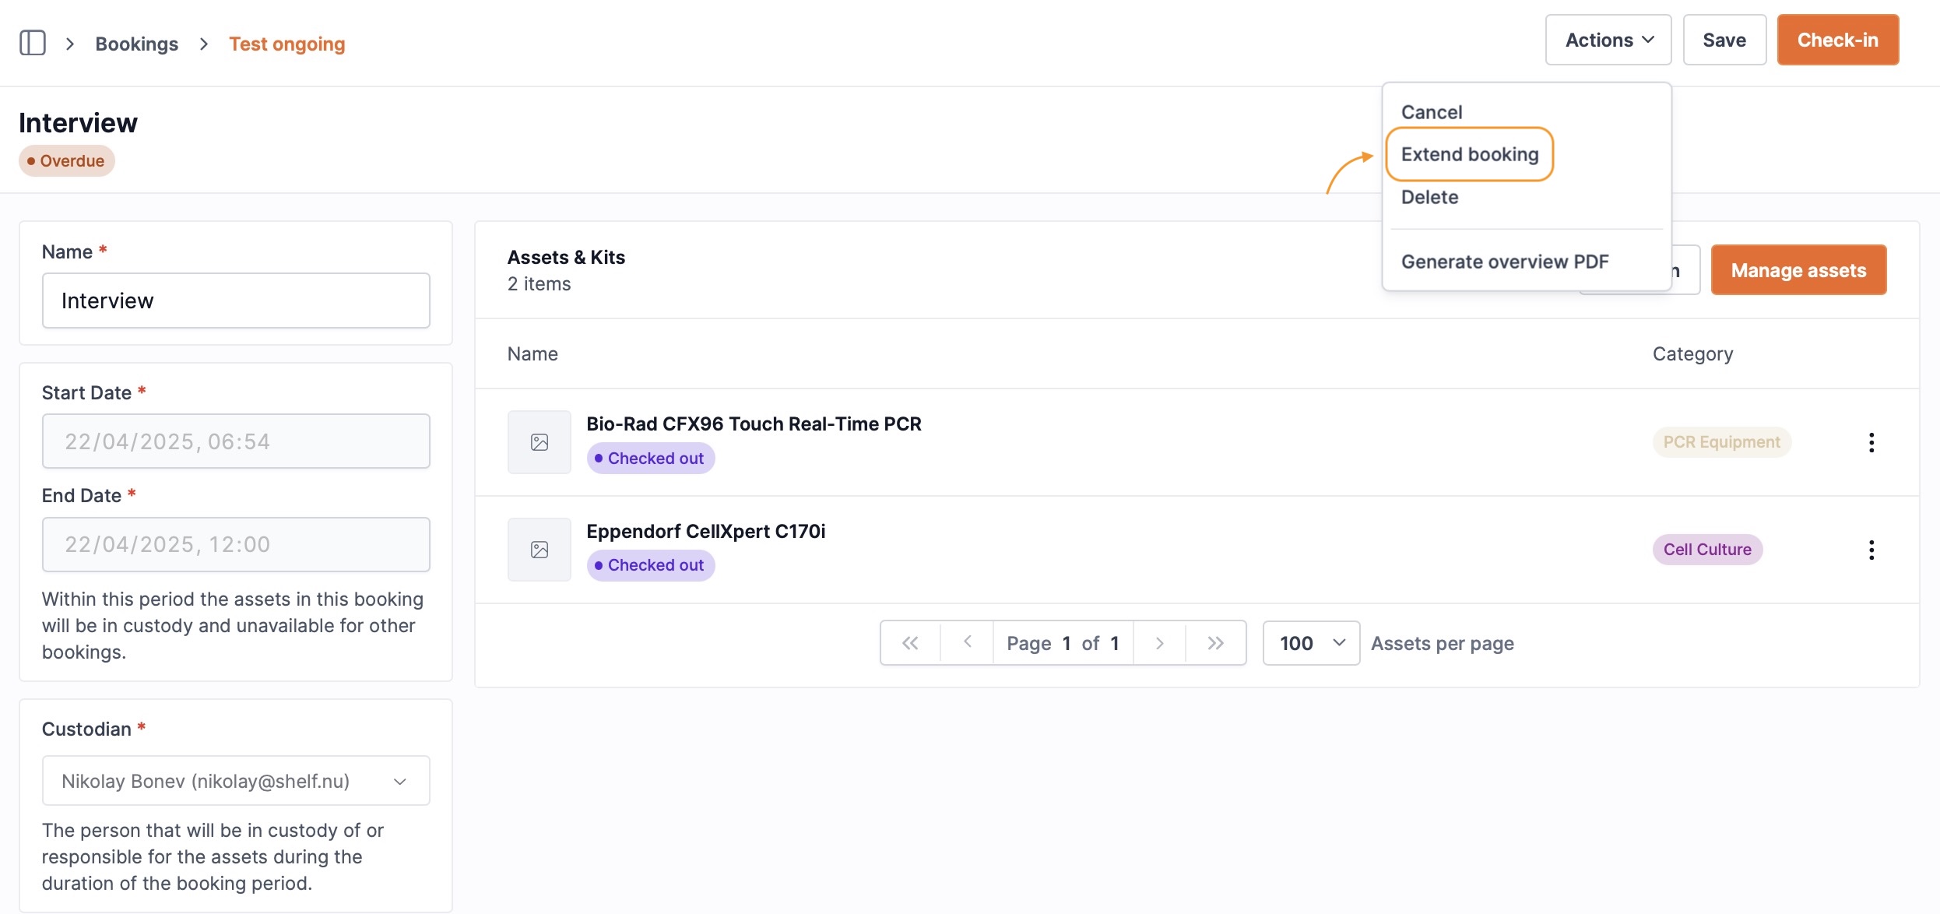Open options for Eppendorf CellXpert row

[1871, 550]
